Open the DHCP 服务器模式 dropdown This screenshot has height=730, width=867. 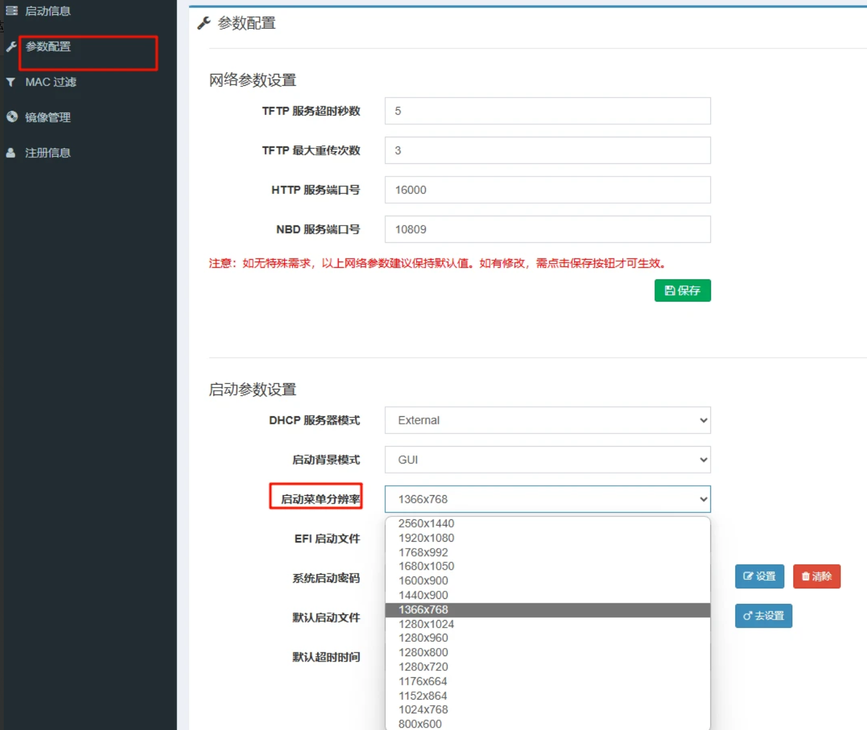(548, 421)
